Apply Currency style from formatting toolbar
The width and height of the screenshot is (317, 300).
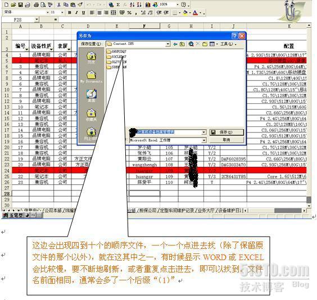(x=122, y=13)
